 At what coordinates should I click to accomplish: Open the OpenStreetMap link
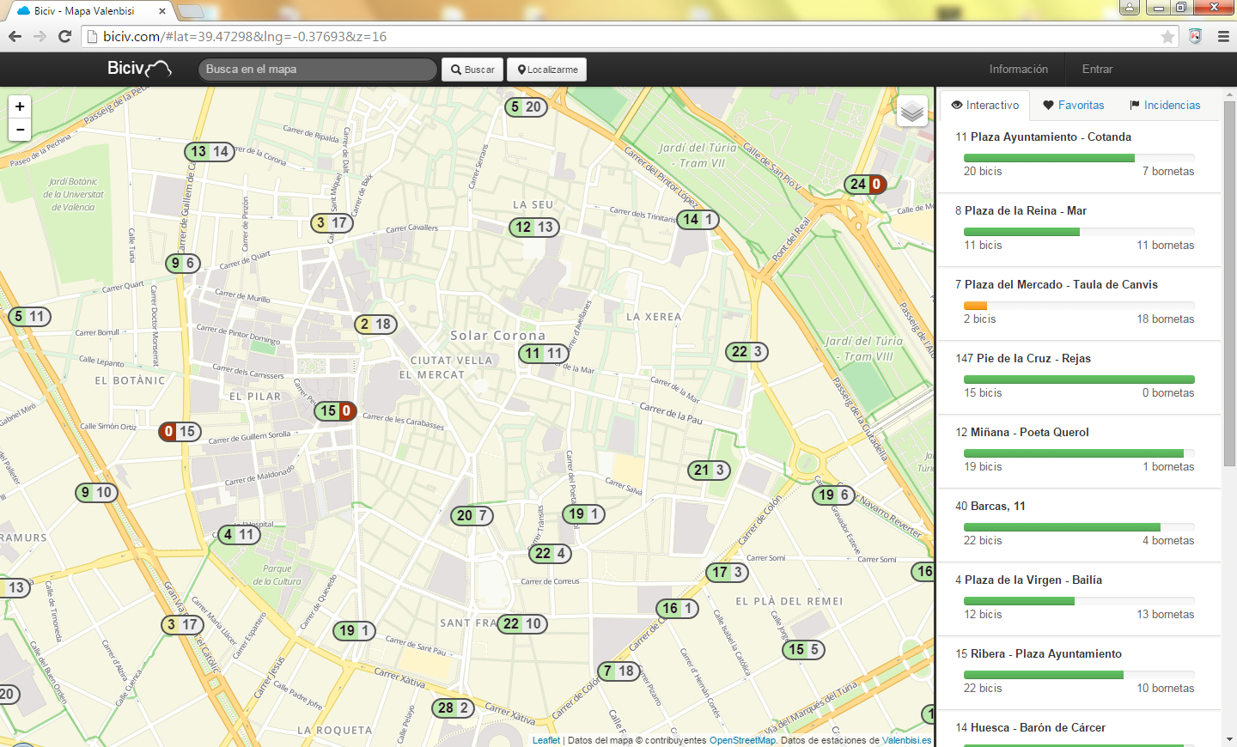pyautogui.click(x=742, y=740)
